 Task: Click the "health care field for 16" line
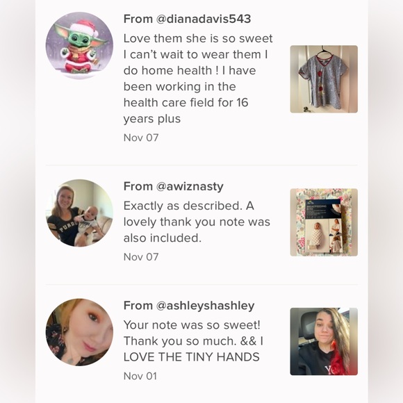pos(186,103)
